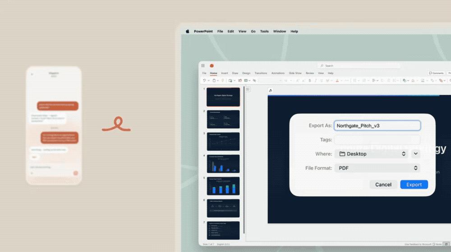Switch to the Transitions ribbon tab
The width and height of the screenshot is (451, 252).
pos(261,73)
